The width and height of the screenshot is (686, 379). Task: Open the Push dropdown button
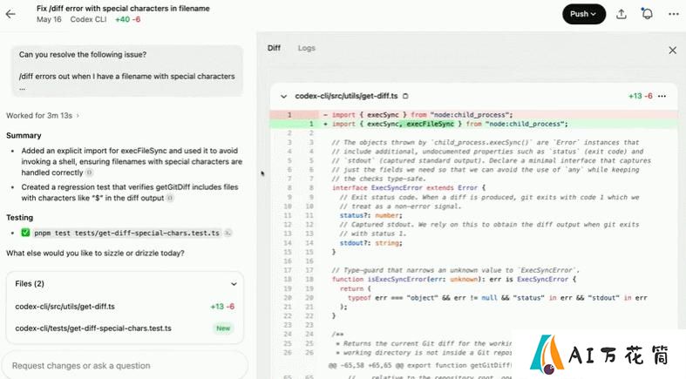pyautogui.click(x=584, y=14)
